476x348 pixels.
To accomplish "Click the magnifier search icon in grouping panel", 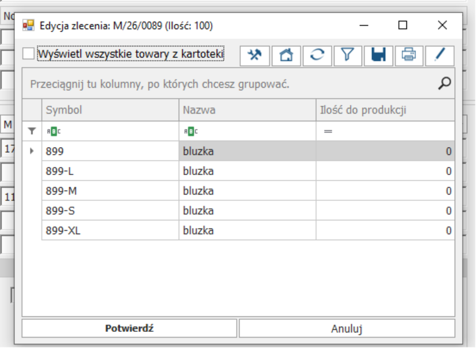I will pos(444,84).
